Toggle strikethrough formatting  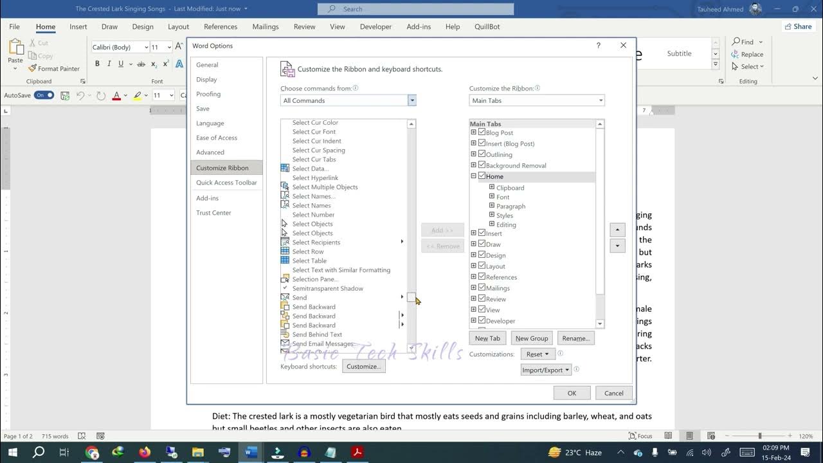(141, 64)
